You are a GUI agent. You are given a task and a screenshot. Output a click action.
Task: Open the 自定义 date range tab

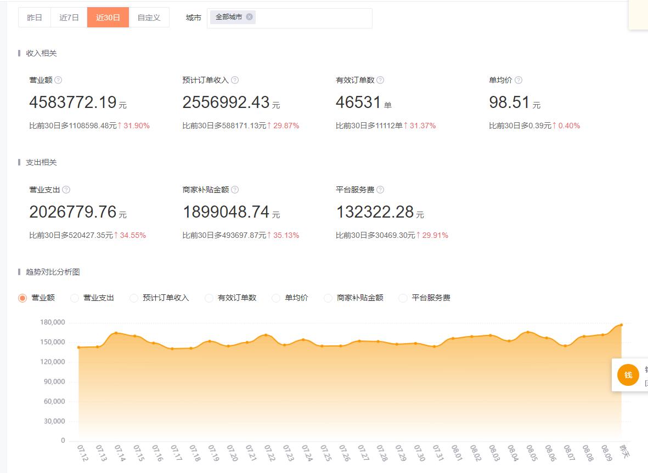pos(149,18)
